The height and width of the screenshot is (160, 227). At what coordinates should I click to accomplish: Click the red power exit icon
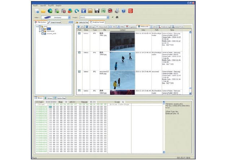click(130, 11)
